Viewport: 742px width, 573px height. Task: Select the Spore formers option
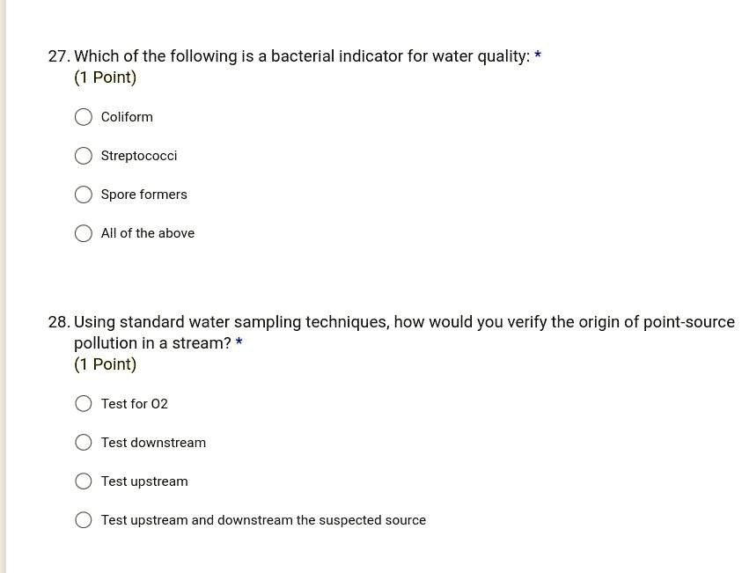(83, 195)
